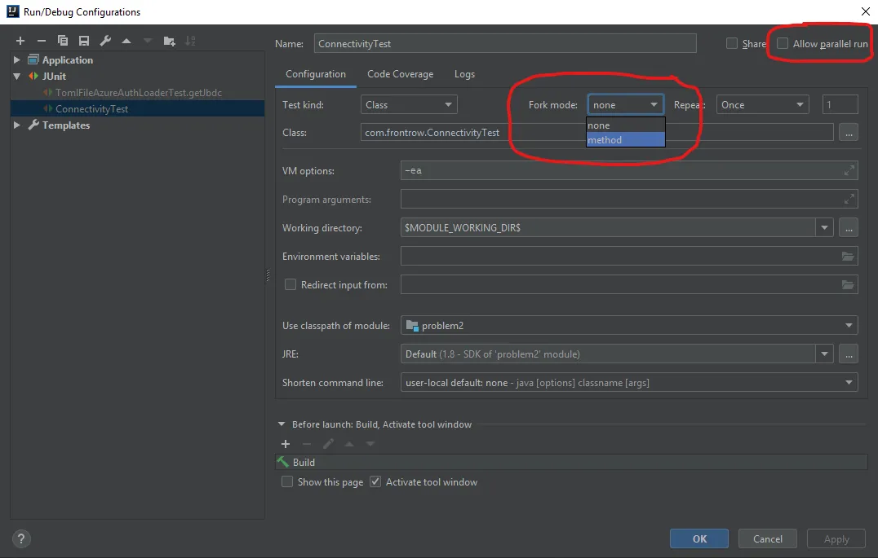This screenshot has height=558, width=878.
Task: Open Fork mode combo box
Action: tap(626, 104)
